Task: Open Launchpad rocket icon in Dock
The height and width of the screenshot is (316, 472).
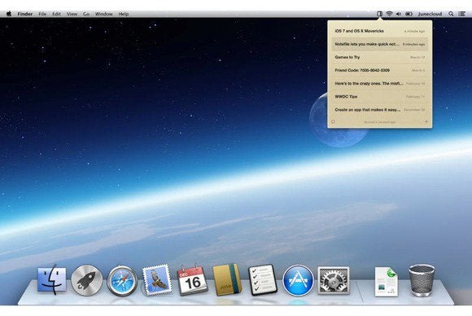Action: coord(87,280)
